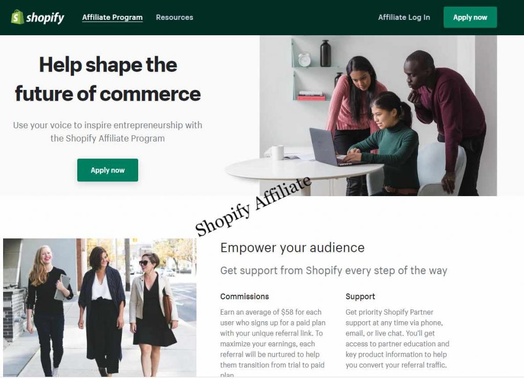Open the Resources nav item
524x379 pixels.
tap(174, 17)
